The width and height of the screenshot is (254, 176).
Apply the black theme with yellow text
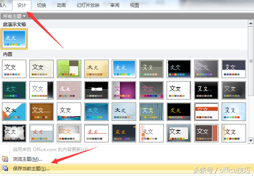pyautogui.click(x=179, y=112)
